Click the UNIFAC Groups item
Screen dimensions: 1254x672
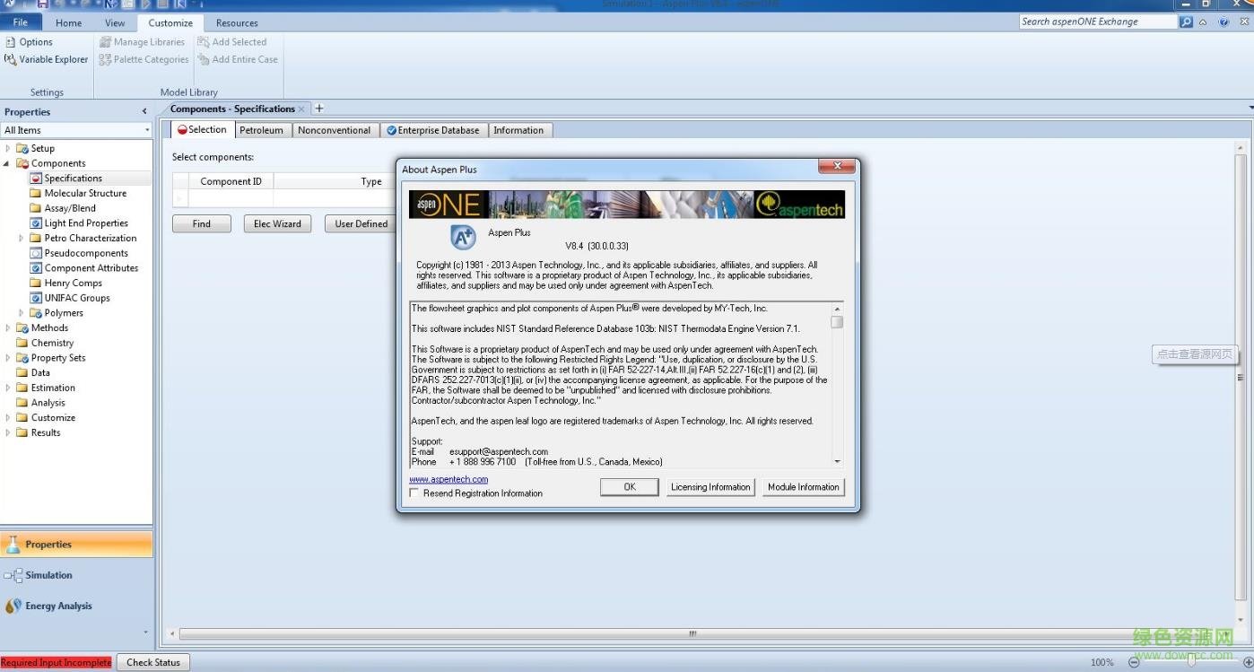(78, 297)
